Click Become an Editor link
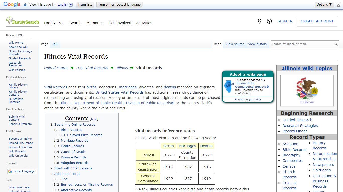Viewport: 343px width, 192px height. tap(20, 139)
